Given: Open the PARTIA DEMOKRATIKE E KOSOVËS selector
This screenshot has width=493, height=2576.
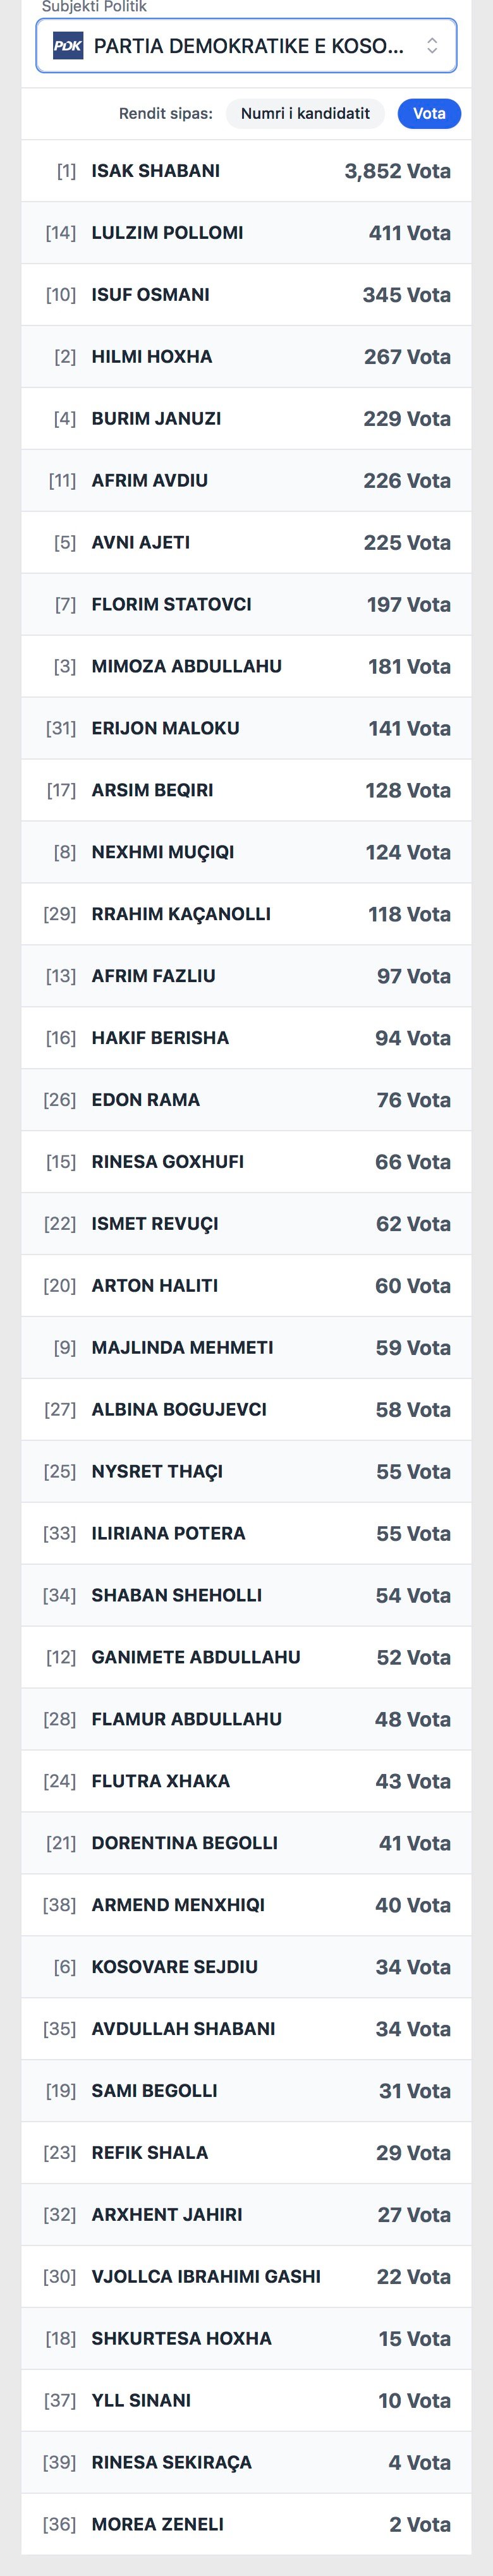Looking at the screenshot, I should click(247, 46).
